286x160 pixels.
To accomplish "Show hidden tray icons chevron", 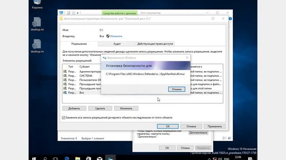I will 209,159.
